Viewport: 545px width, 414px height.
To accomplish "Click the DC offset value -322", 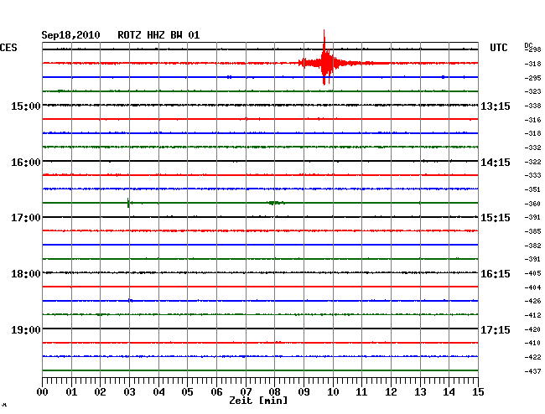I will pyautogui.click(x=532, y=162).
